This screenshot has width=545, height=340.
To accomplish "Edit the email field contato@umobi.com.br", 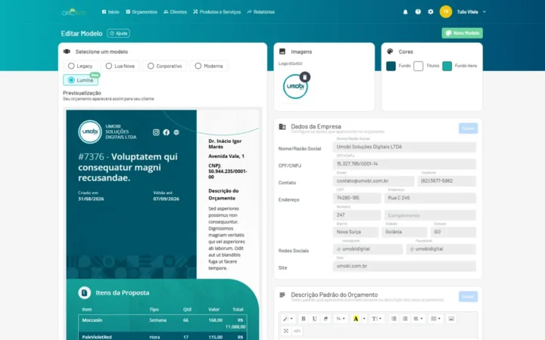I will coord(374,181).
